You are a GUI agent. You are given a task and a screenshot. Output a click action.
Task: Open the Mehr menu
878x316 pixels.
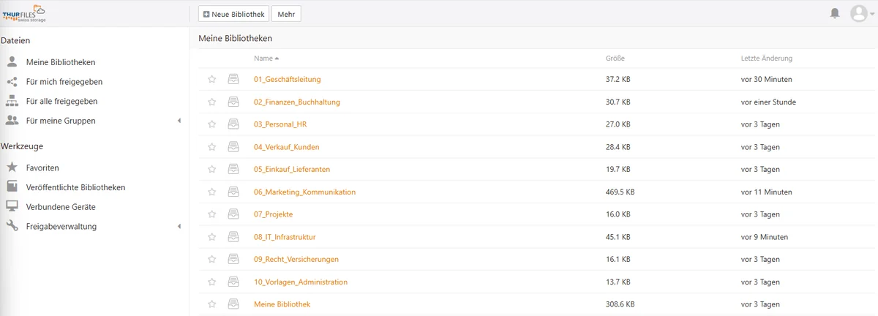click(x=286, y=14)
